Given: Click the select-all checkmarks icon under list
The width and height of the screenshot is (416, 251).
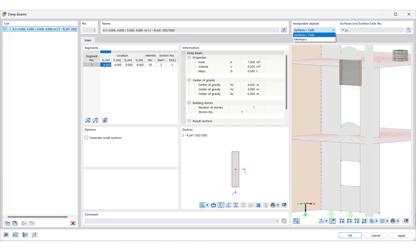Looking at the screenshot, I should [24, 223].
